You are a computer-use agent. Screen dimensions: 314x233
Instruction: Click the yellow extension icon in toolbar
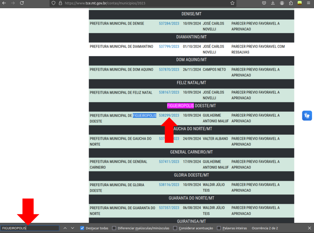click(x=300, y=3)
